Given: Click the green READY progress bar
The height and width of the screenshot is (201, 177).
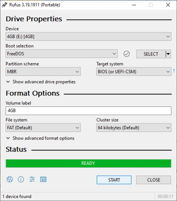Looking at the screenshot, I should (88, 163).
